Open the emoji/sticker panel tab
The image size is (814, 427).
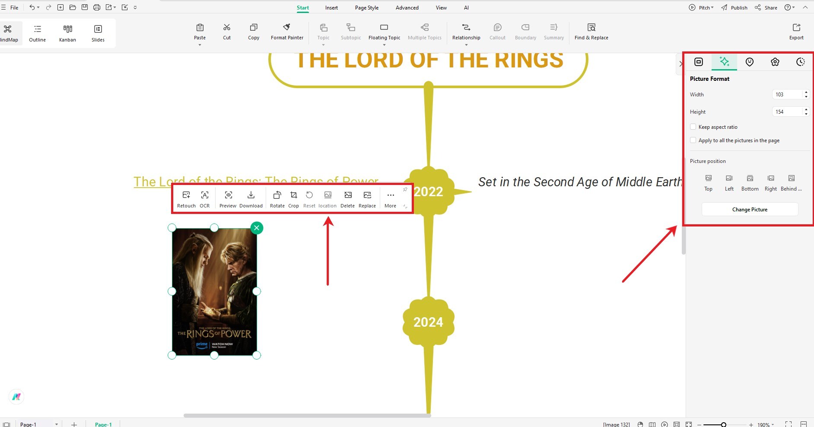[750, 62]
